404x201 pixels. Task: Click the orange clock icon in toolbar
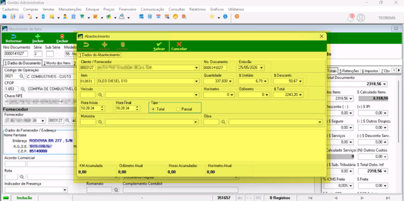(x=176, y=17)
